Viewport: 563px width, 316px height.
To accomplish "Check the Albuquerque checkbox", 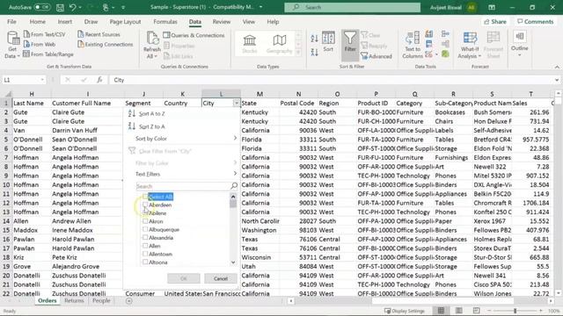I will [145, 229].
